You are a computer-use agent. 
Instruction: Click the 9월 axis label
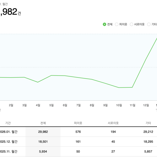[105, 105]
